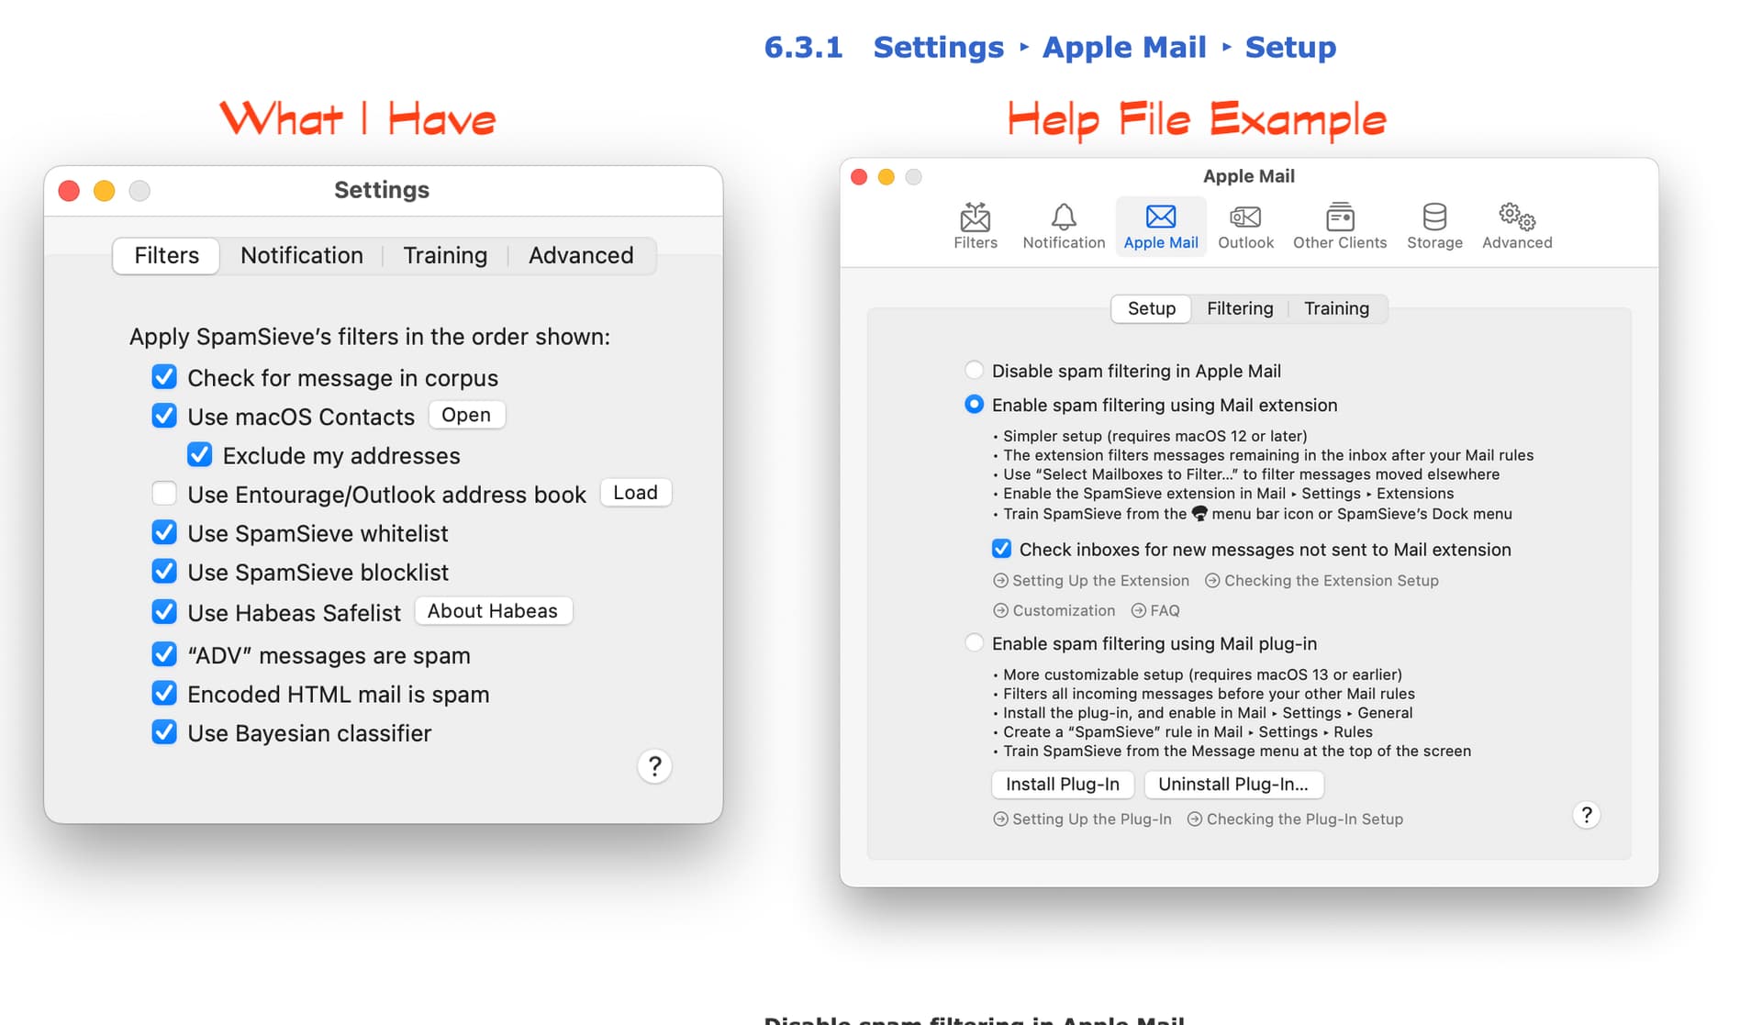The image size is (1762, 1025).
Task: Switch to the Training tab in Settings
Action: coord(445,255)
